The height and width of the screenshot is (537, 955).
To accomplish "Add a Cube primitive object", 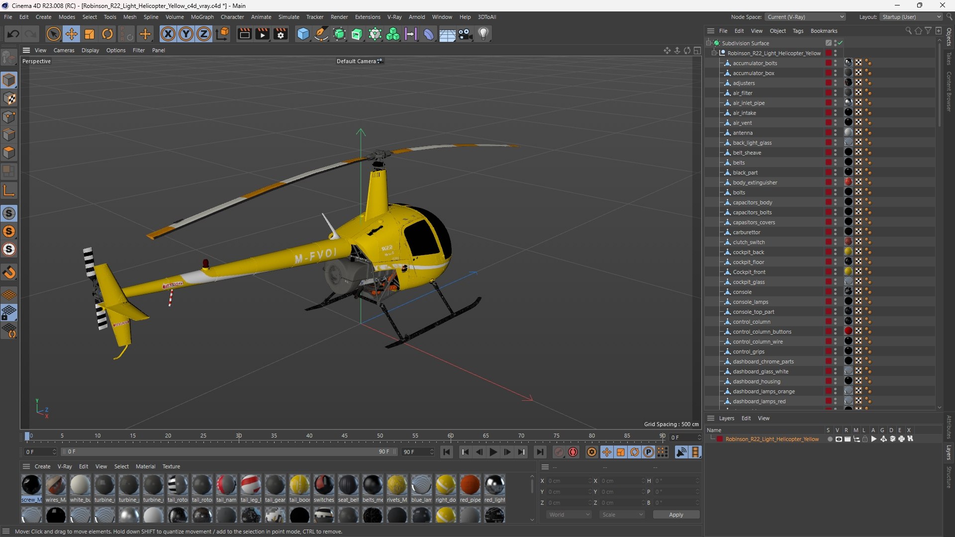I will pyautogui.click(x=303, y=34).
